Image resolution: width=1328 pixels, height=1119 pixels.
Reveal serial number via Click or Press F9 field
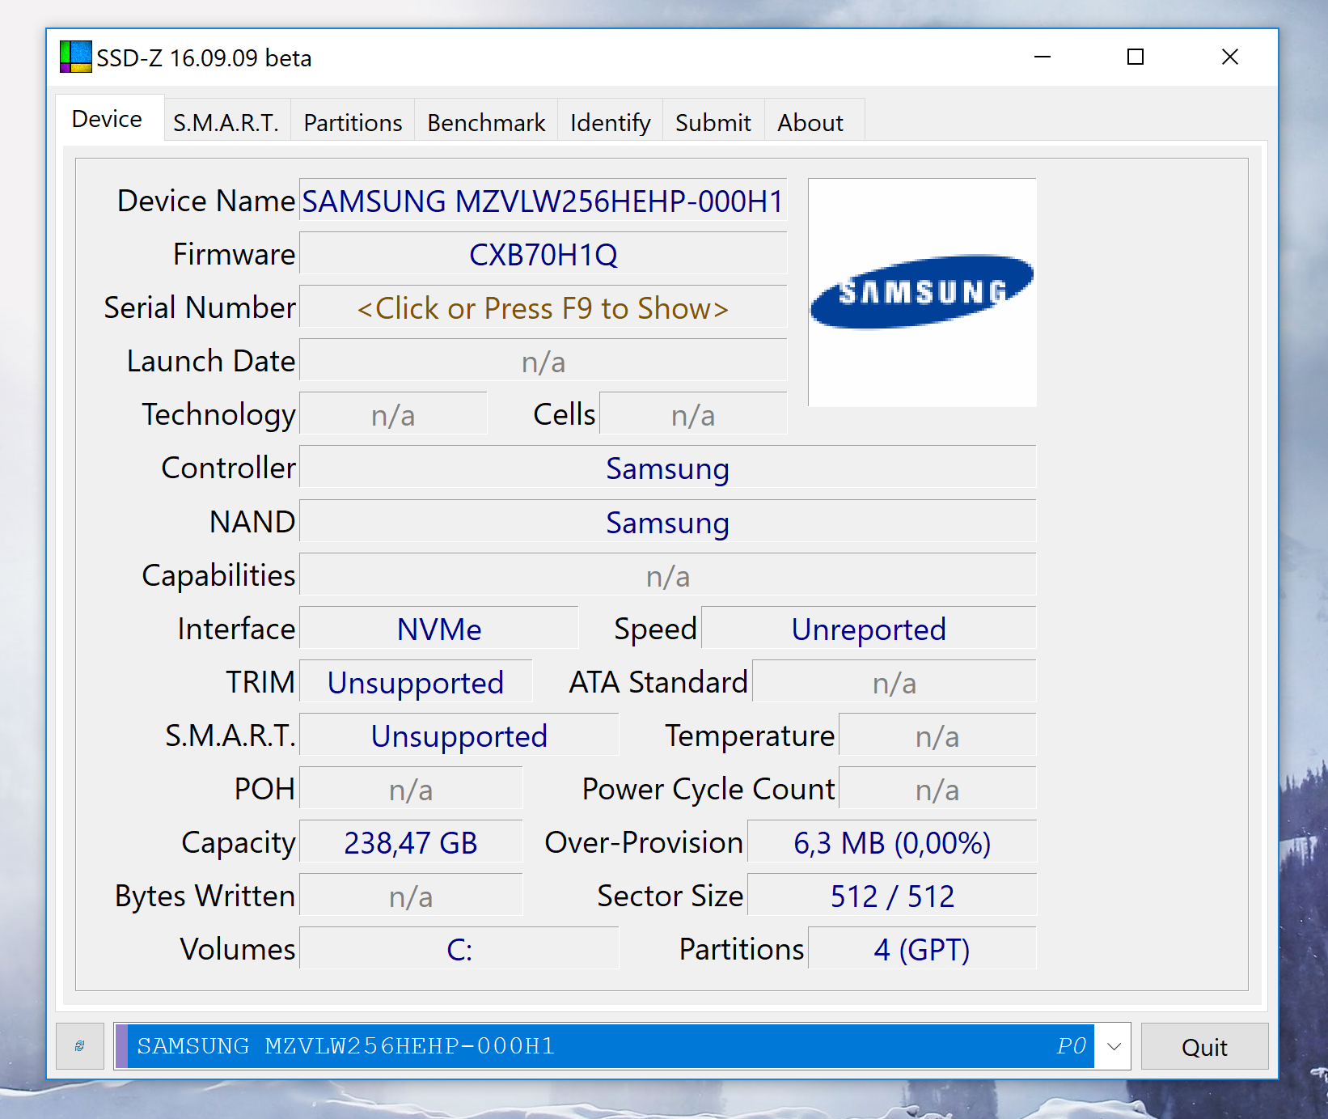(543, 307)
